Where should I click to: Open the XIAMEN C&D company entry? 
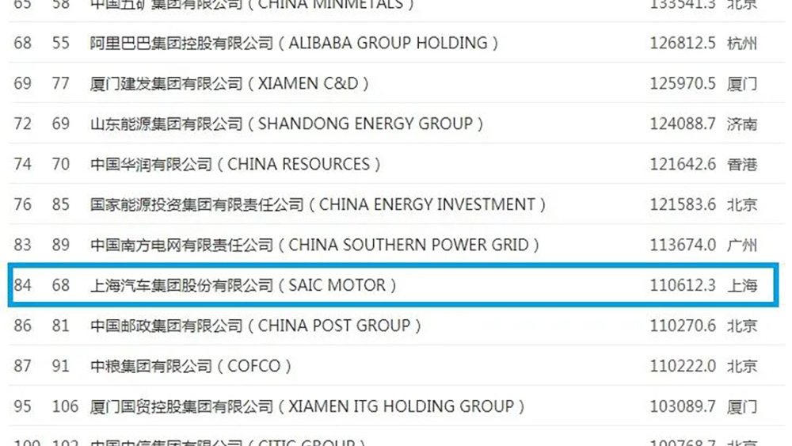[230, 83]
